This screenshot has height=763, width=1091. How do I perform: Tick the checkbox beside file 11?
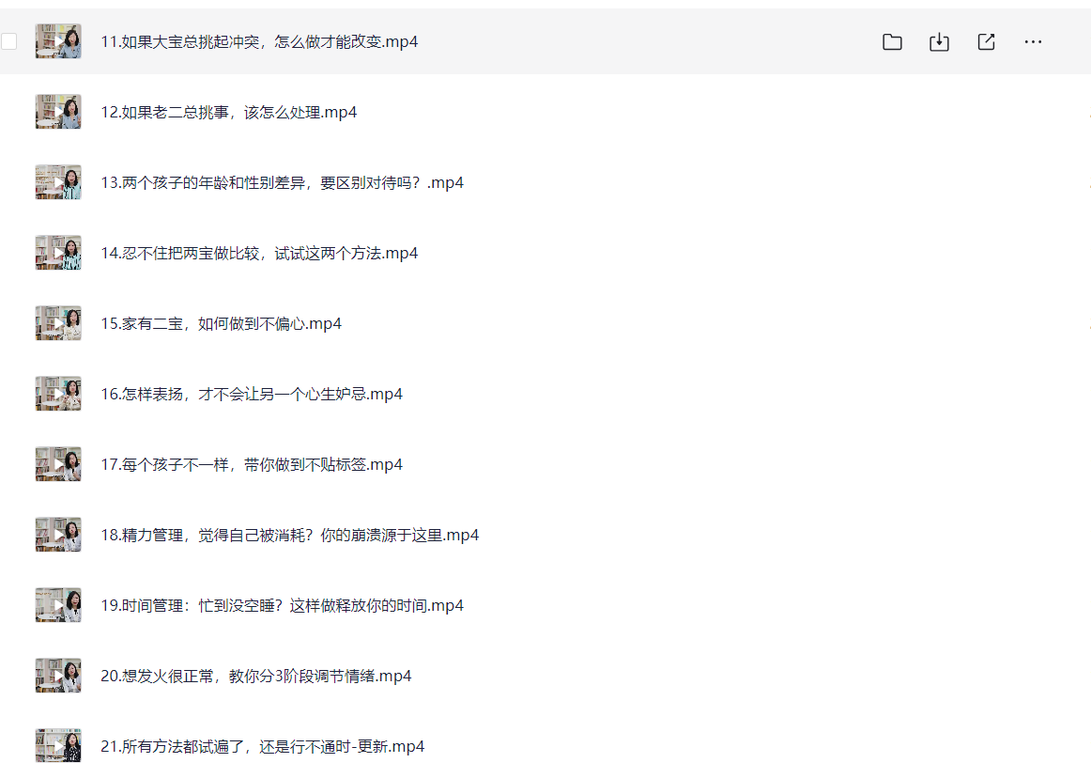pos(9,41)
